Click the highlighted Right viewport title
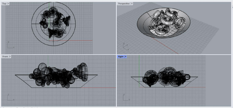The image size is (233, 108). [x=121, y=57]
